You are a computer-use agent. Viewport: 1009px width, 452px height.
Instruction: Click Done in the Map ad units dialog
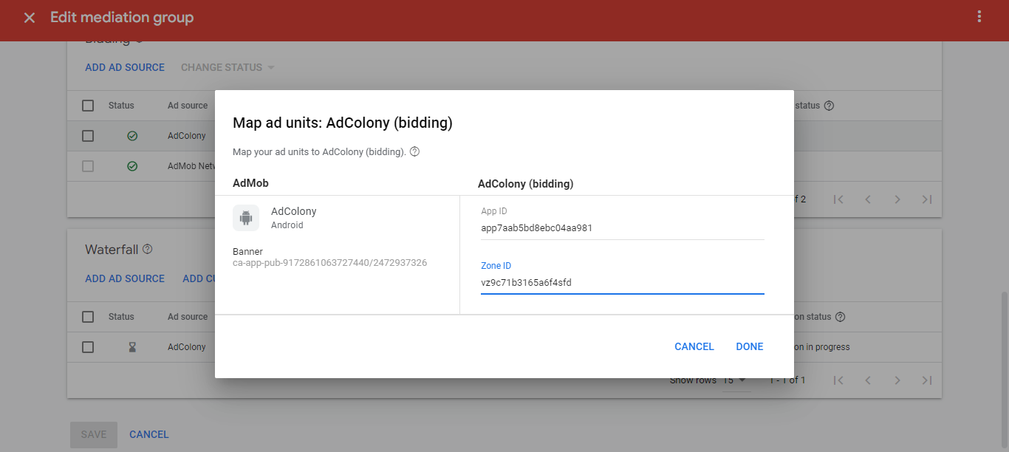click(750, 346)
